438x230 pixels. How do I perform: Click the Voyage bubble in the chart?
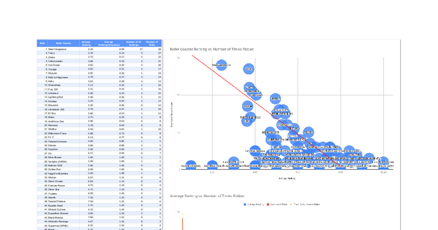247,106
